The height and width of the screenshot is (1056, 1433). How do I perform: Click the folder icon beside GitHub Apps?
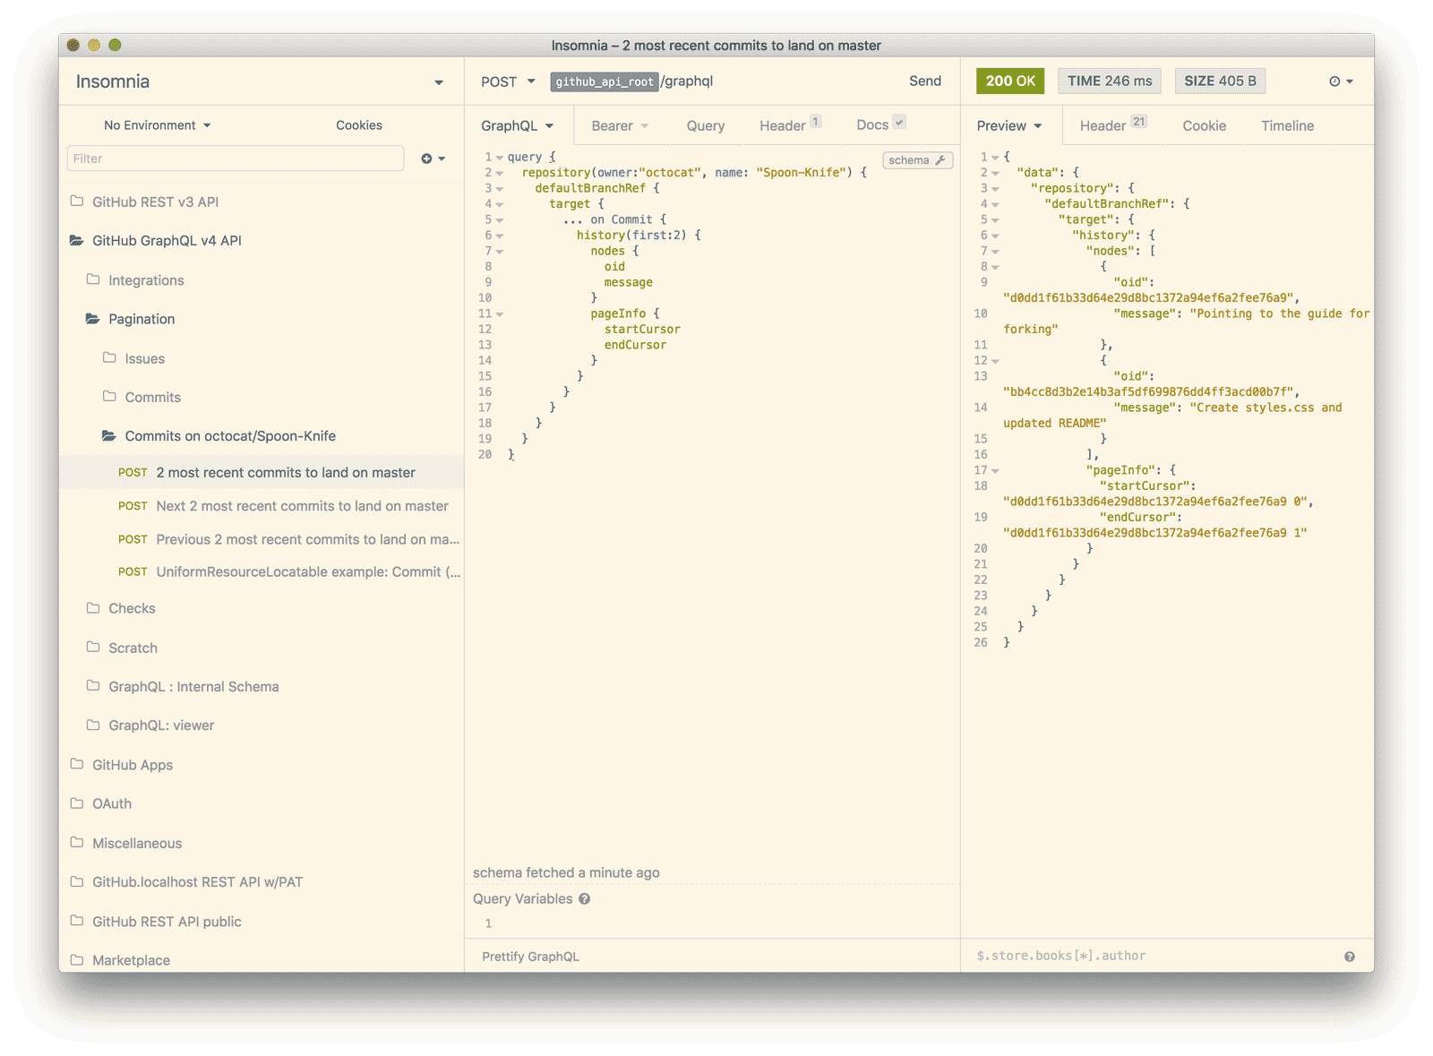pos(77,764)
